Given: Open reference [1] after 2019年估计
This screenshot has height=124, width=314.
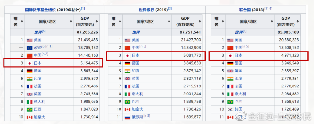Looking at the screenshot, I should tap(83, 9).
